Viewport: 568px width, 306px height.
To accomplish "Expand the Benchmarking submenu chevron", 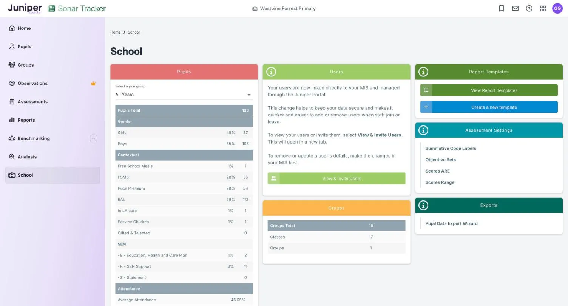I will (93, 138).
